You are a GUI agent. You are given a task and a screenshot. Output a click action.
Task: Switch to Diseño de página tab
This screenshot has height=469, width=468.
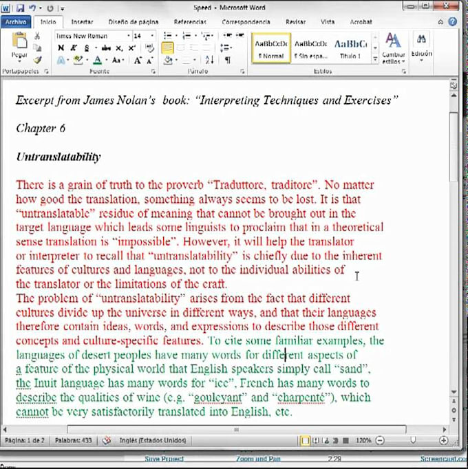point(134,22)
